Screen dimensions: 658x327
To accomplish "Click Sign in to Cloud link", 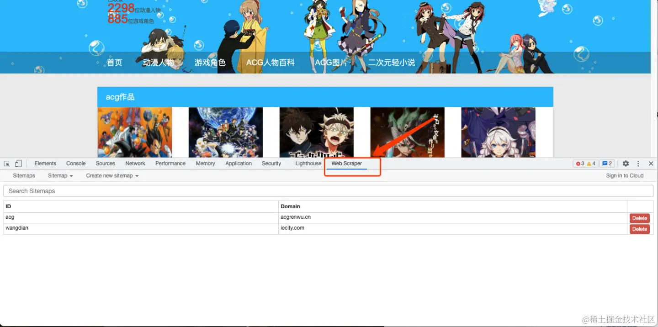I will (x=625, y=176).
